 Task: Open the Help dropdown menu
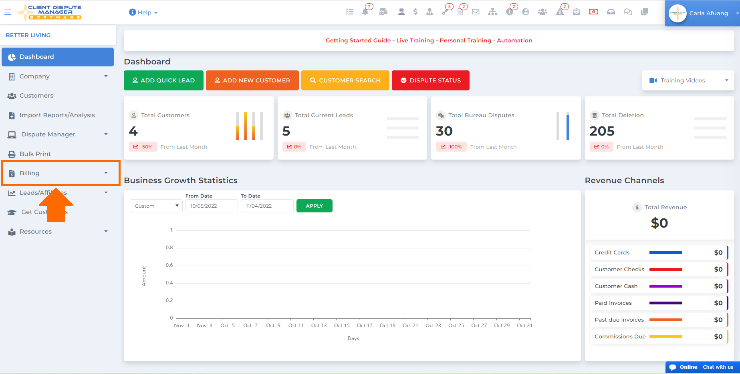click(143, 12)
